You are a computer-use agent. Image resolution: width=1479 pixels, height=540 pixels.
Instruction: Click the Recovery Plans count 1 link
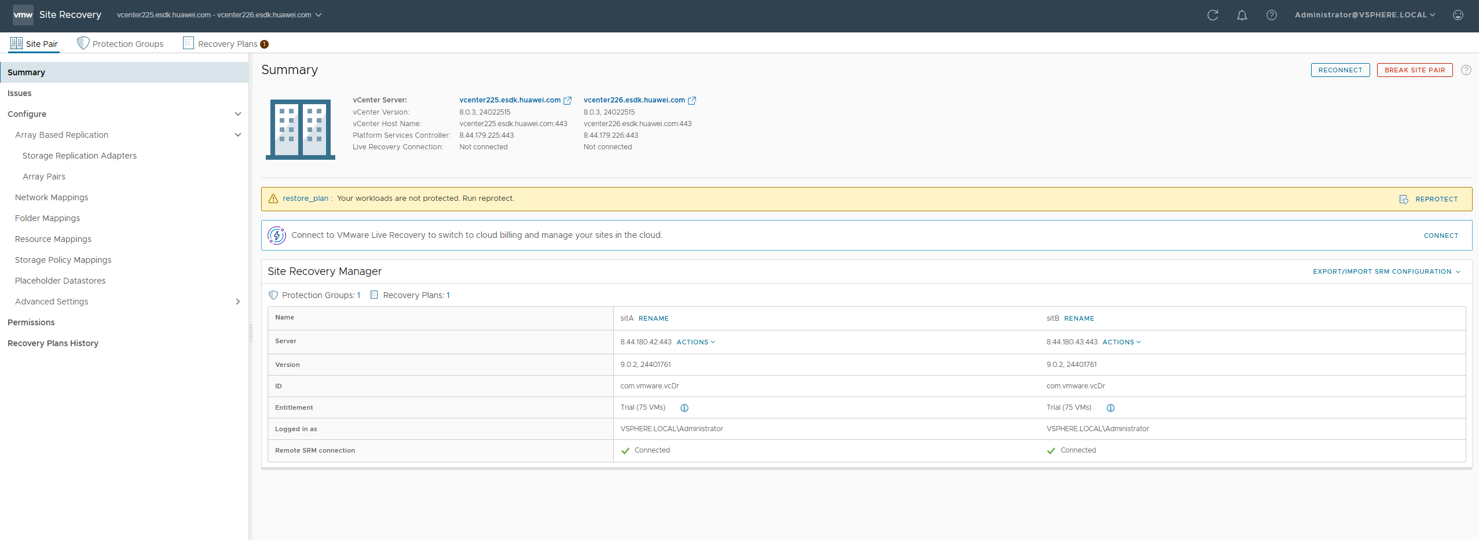pos(448,295)
